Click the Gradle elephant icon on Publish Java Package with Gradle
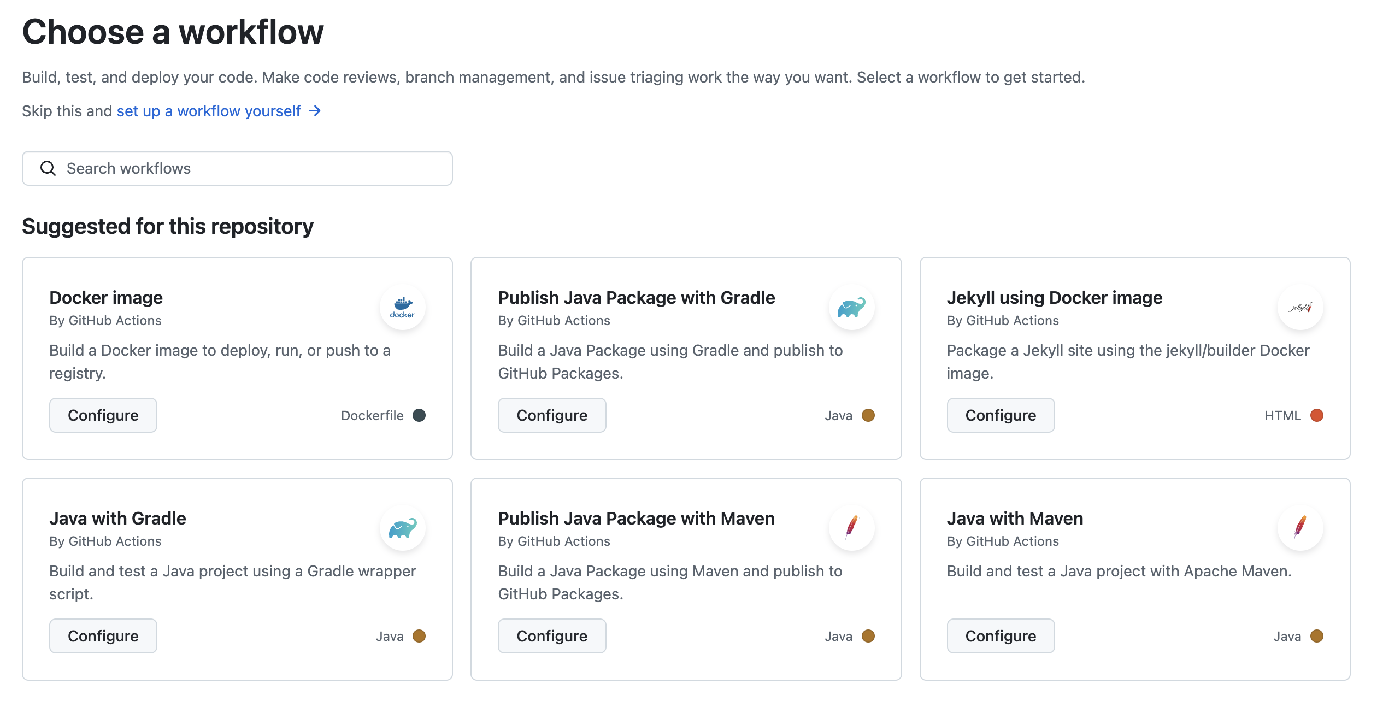 click(x=851, y=307)
